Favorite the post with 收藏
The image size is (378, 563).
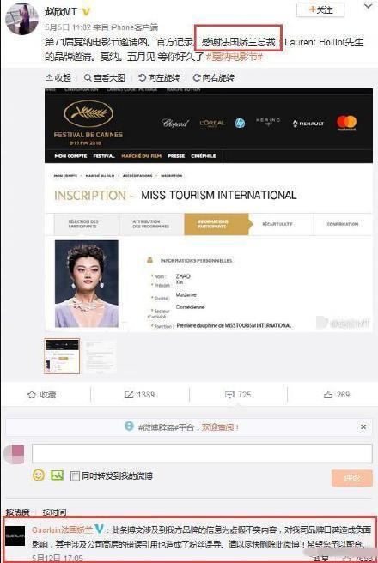click(42, 395)
